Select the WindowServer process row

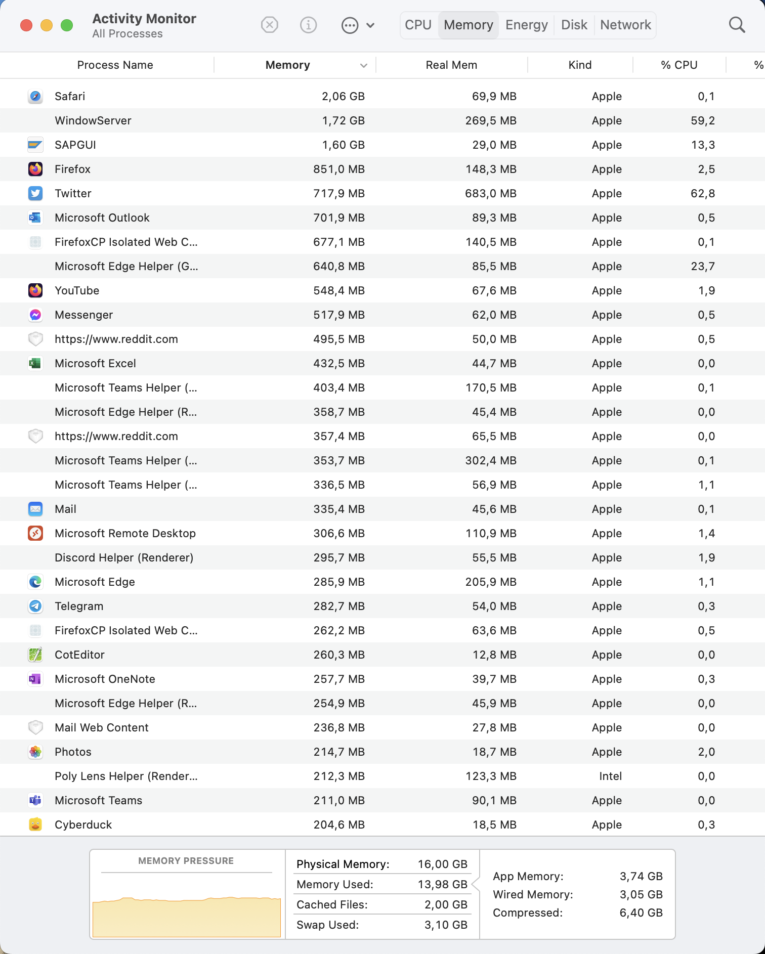point(382,120)
